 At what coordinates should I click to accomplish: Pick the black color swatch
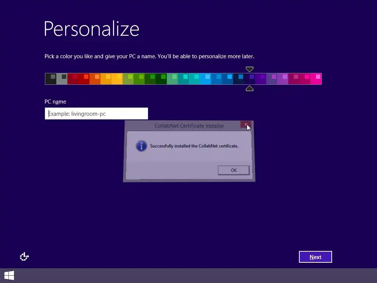click(51, 79)
